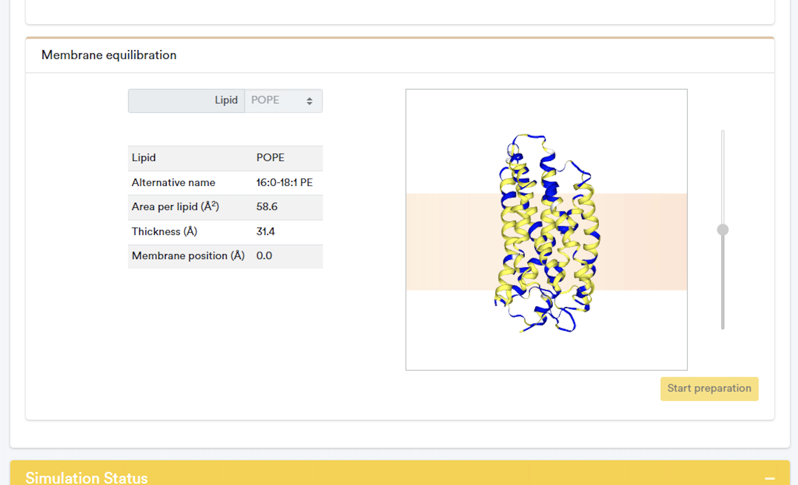798x485 pixels.
Task: Click the bottom of the vertical slider track
Action: click(x=723, y=327)
